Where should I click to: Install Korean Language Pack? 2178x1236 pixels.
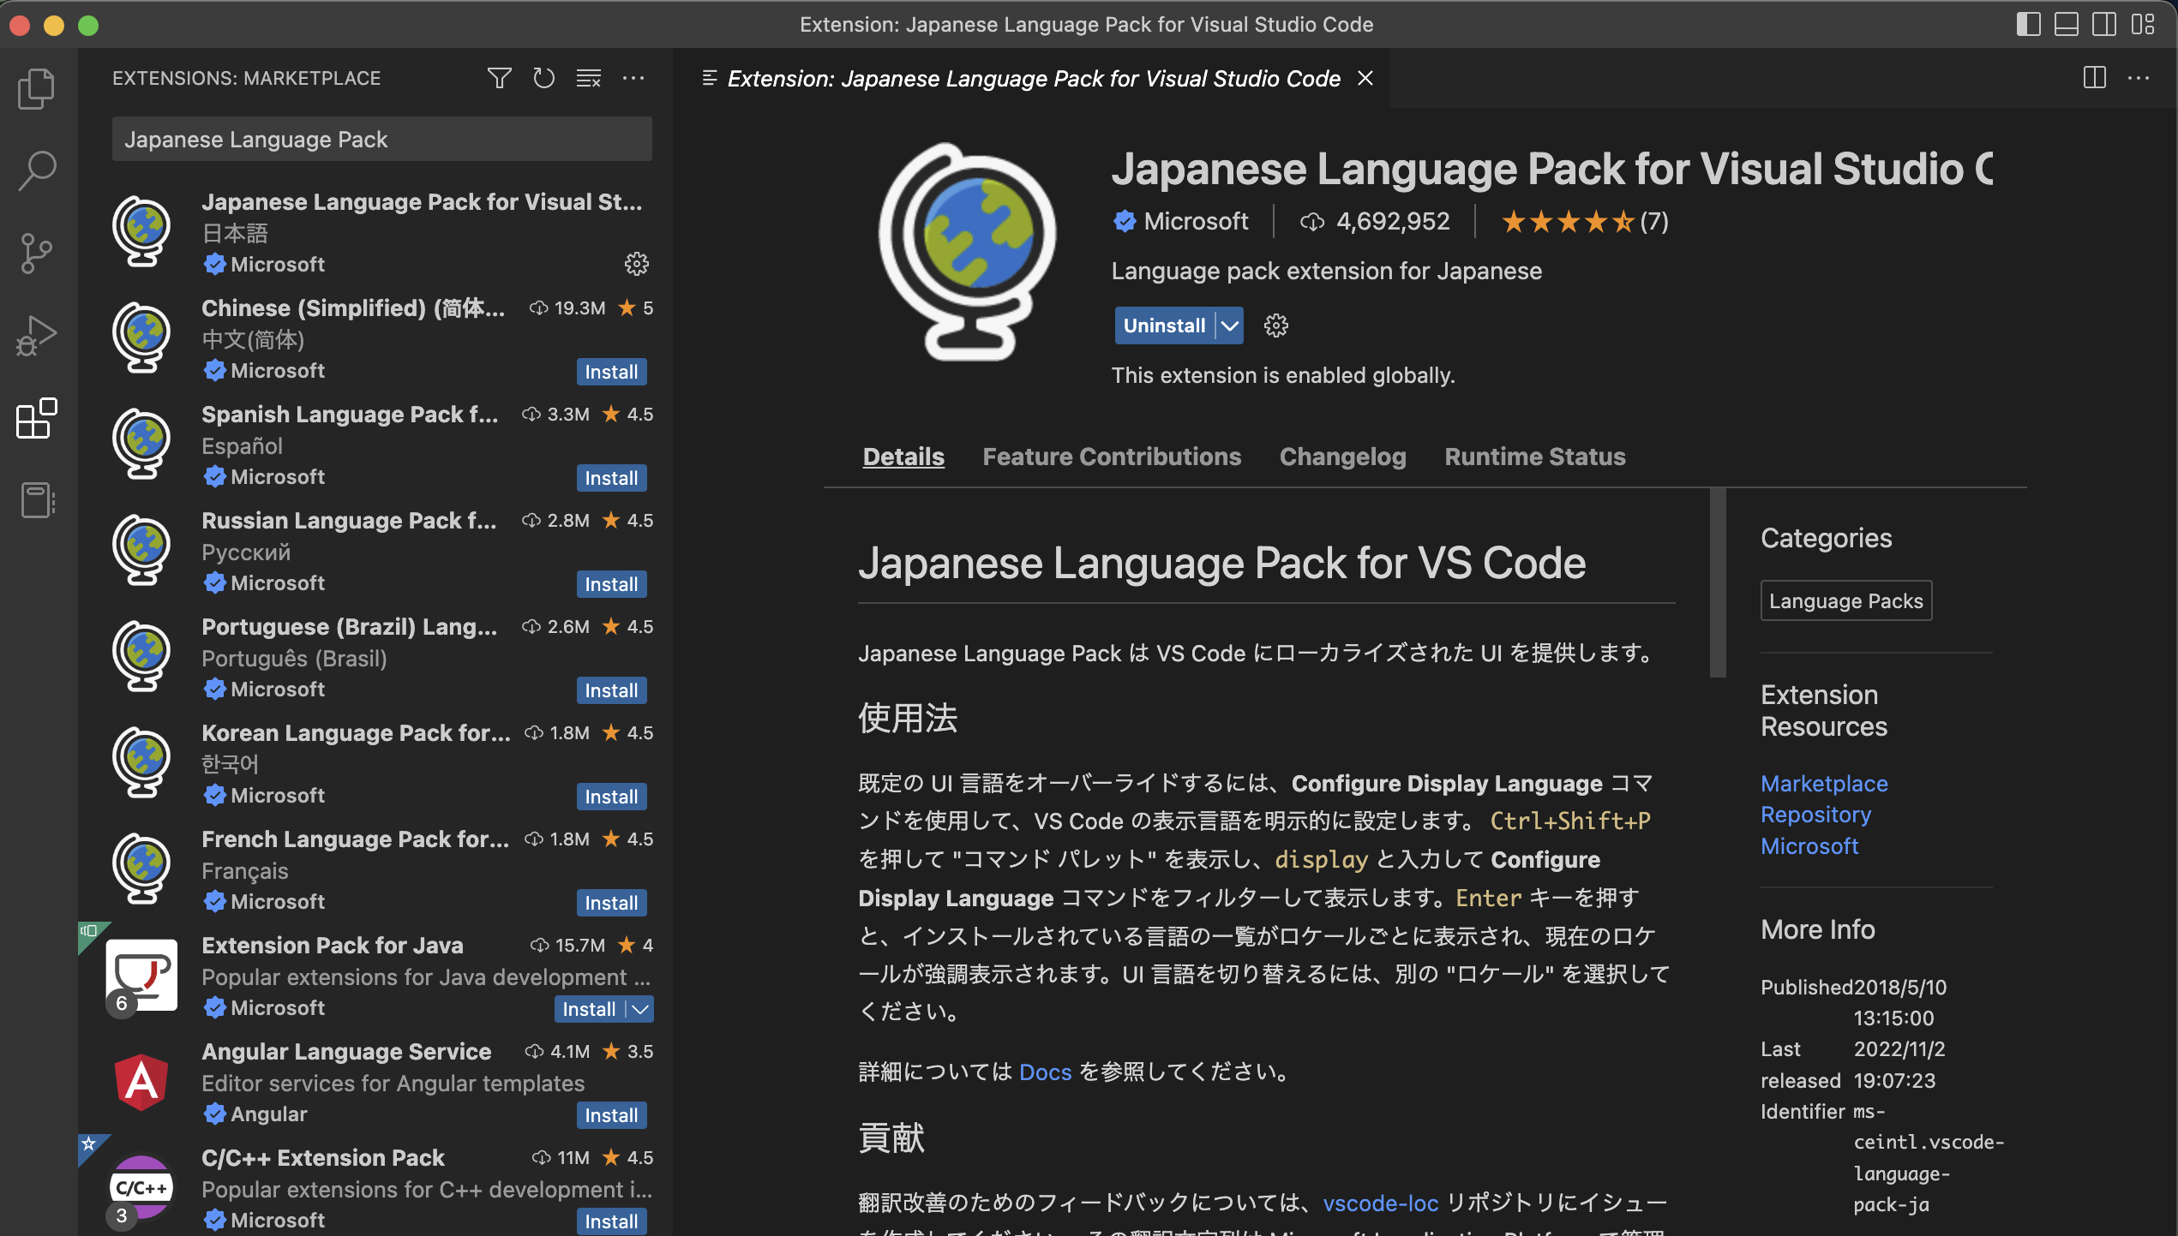tap(611, 797)
